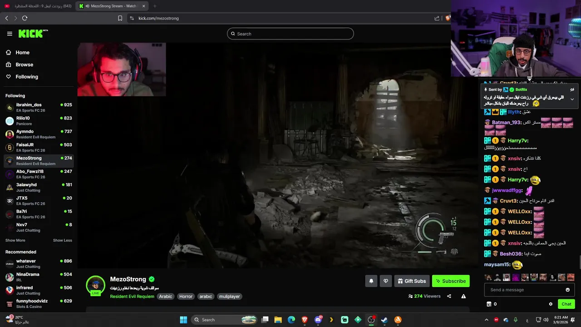Click the lowercase arabic tag

[206, 297]
